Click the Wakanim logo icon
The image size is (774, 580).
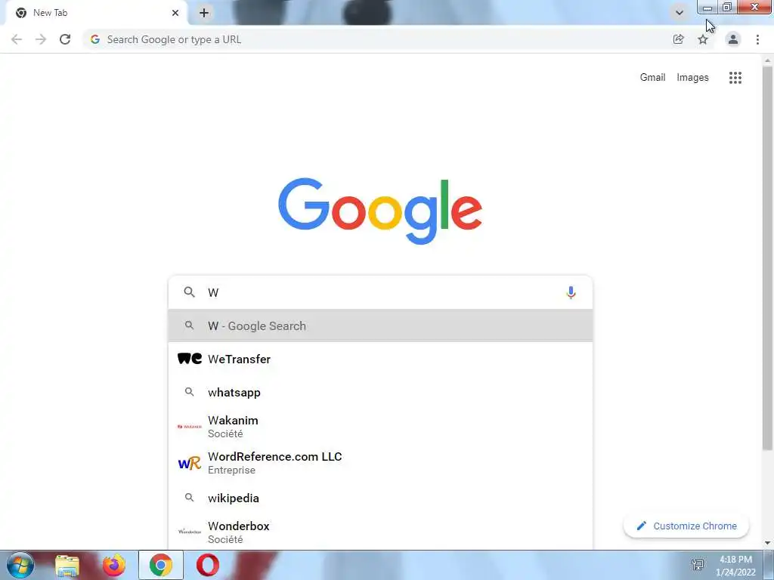(x=190, y=426)
